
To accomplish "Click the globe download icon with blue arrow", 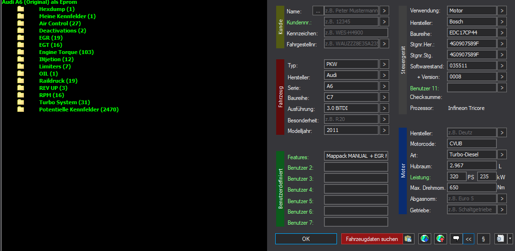I will (x=425, y=239).
